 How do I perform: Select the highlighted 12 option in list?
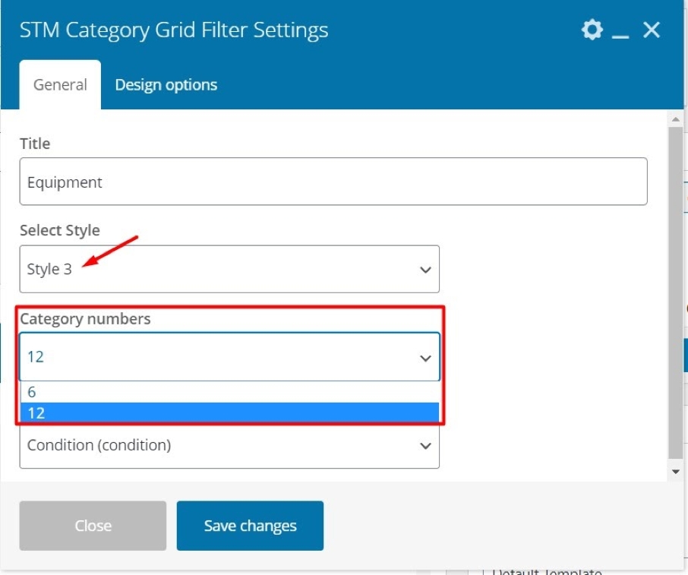click(229, 413)
